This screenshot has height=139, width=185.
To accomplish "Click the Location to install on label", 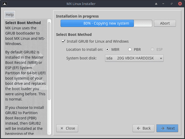I will click(85, 49).
